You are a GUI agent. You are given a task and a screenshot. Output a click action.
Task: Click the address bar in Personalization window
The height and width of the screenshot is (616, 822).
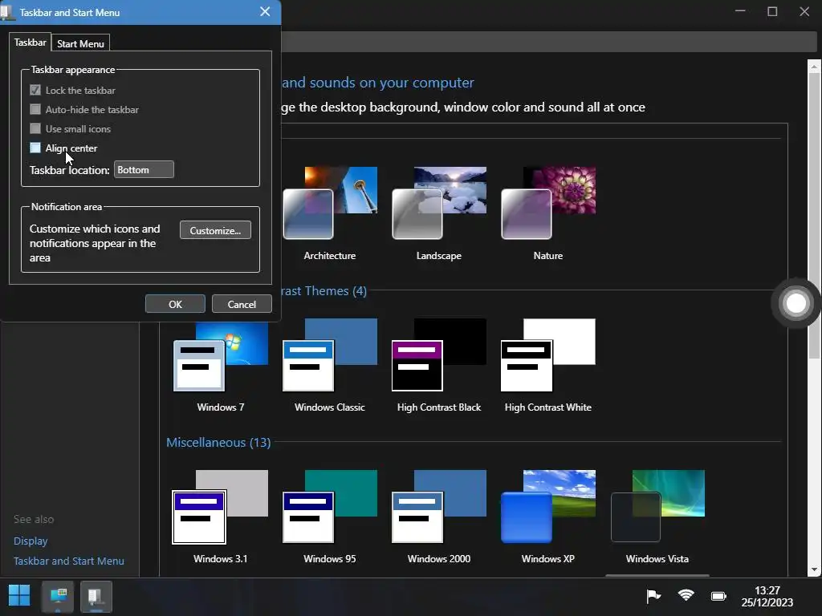coord(547,42)
